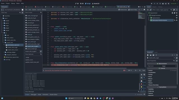Open the Editor menu
The image size is (179, 100).
[x=18, y=3]
